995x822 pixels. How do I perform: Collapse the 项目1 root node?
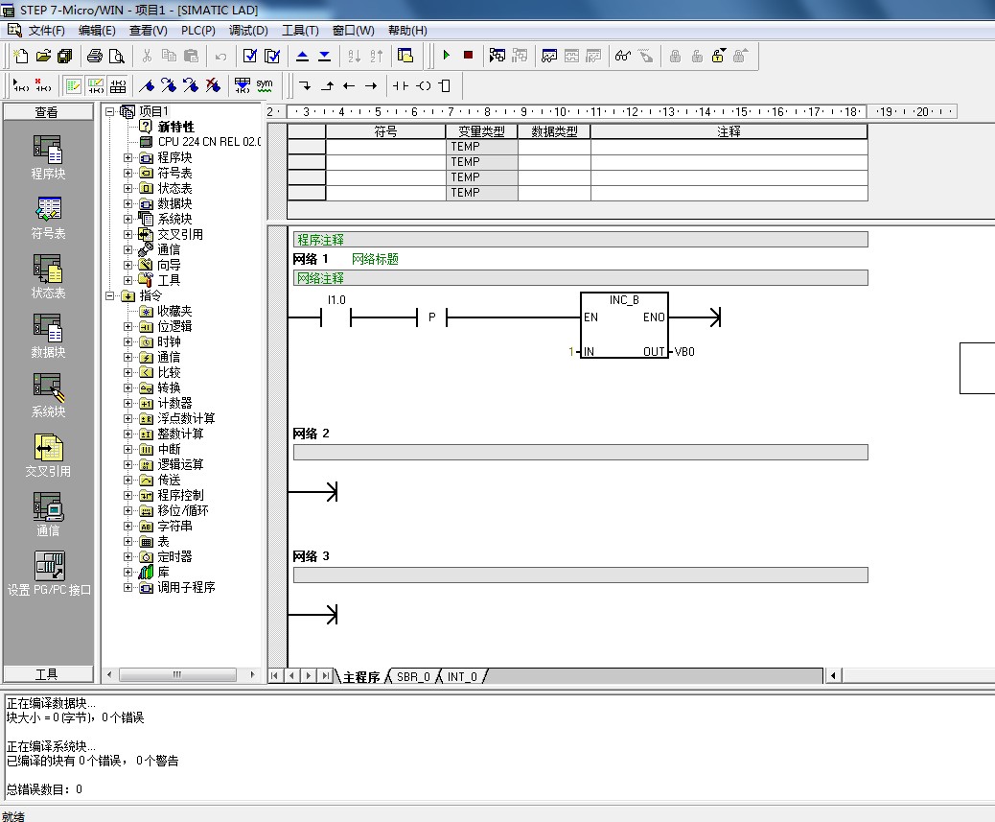110,111
